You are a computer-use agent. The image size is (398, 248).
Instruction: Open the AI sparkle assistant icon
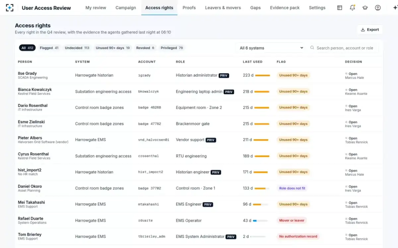(395, 8)
